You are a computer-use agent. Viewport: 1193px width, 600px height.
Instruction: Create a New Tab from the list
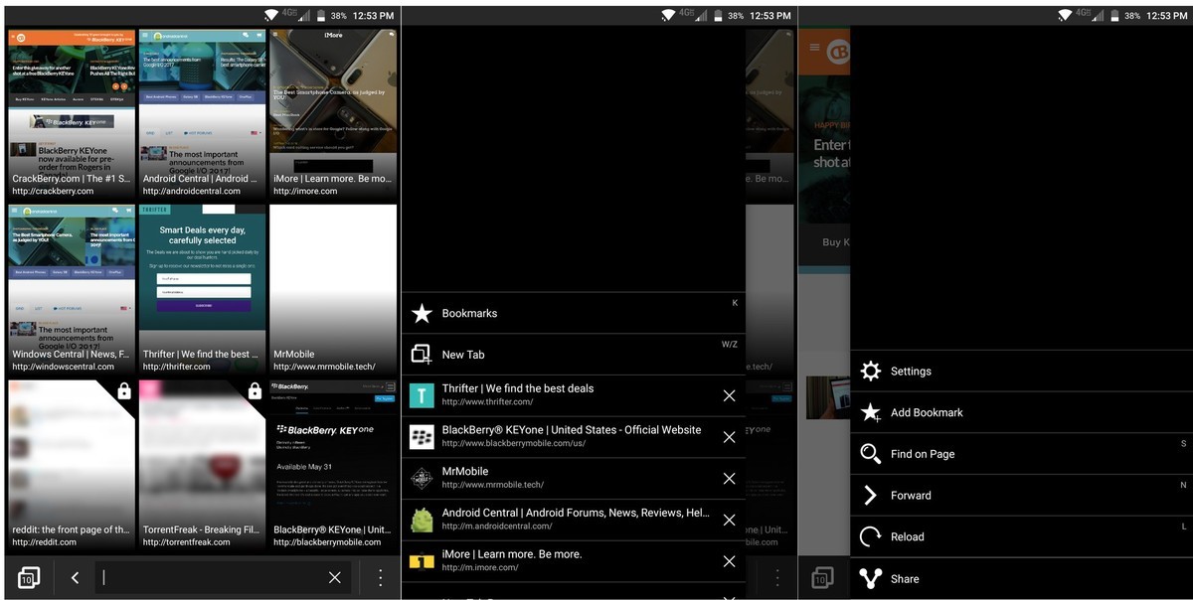463,355
